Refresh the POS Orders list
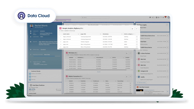This screenshot has height=109, width=194. tap(130, 53)
